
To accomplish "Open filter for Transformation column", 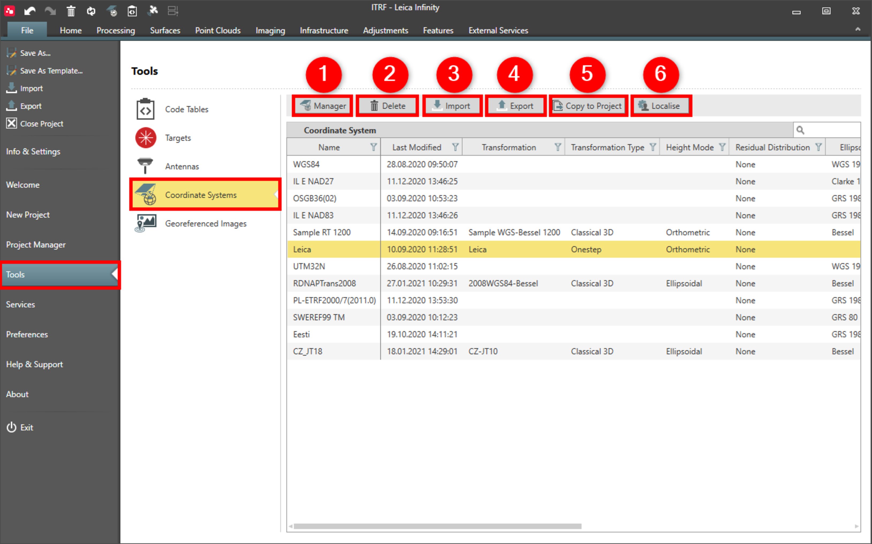I will (x=558, y=147).
